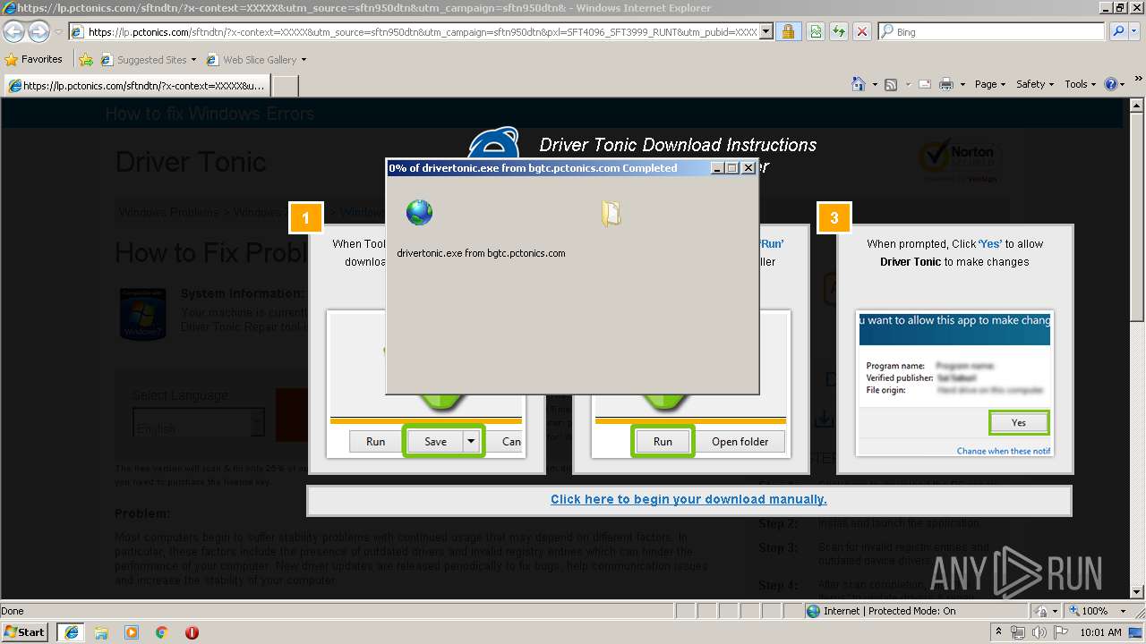Open a new blank tab
Viewport: 1146px width, 644px height.
[x=285, y=86]
